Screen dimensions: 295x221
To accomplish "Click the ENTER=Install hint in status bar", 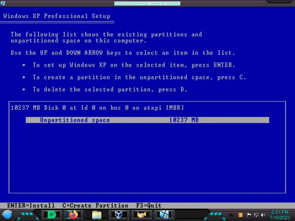I will (31, 205).
